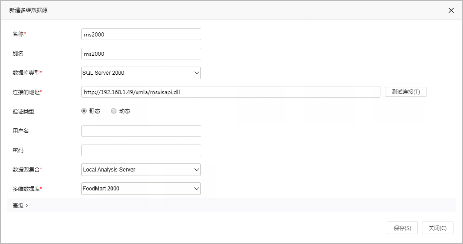Click the 密码 input field
Screen dimensions: 463x244
pos(141,150)
